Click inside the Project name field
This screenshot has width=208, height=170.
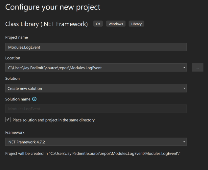[x=96, y=47]
